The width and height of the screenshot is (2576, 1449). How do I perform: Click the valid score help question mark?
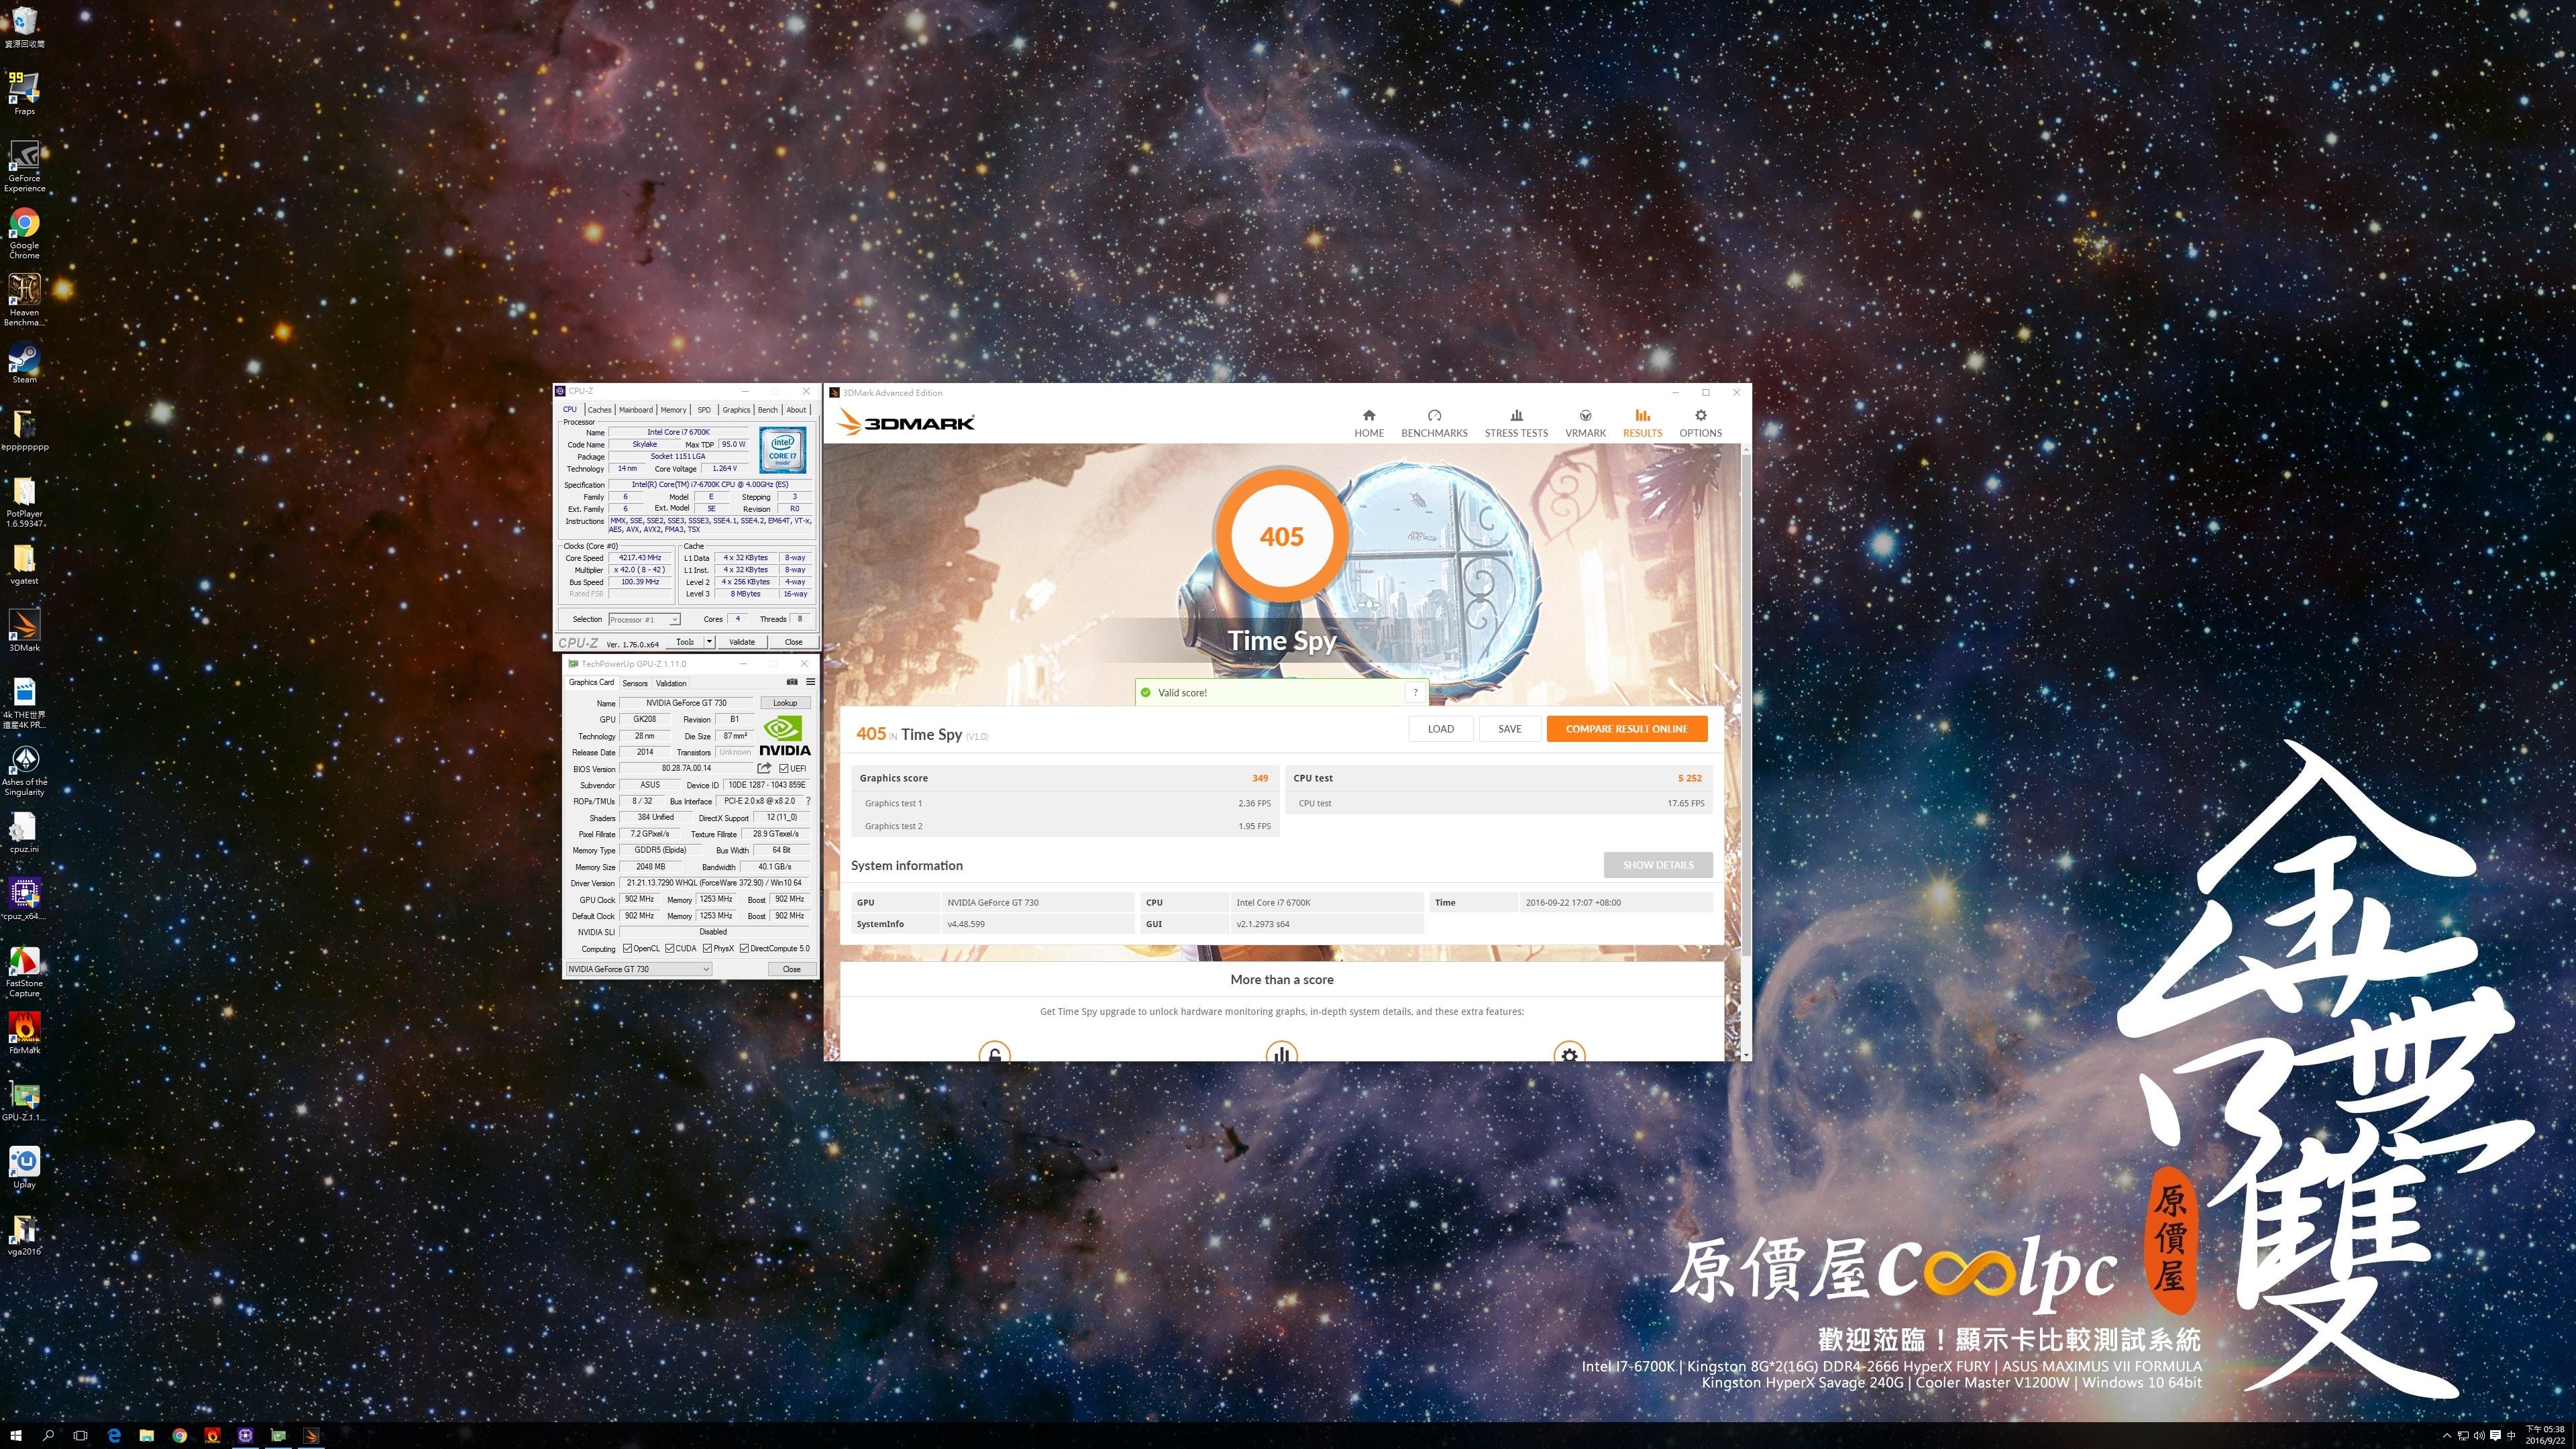tap(1415, 692)
